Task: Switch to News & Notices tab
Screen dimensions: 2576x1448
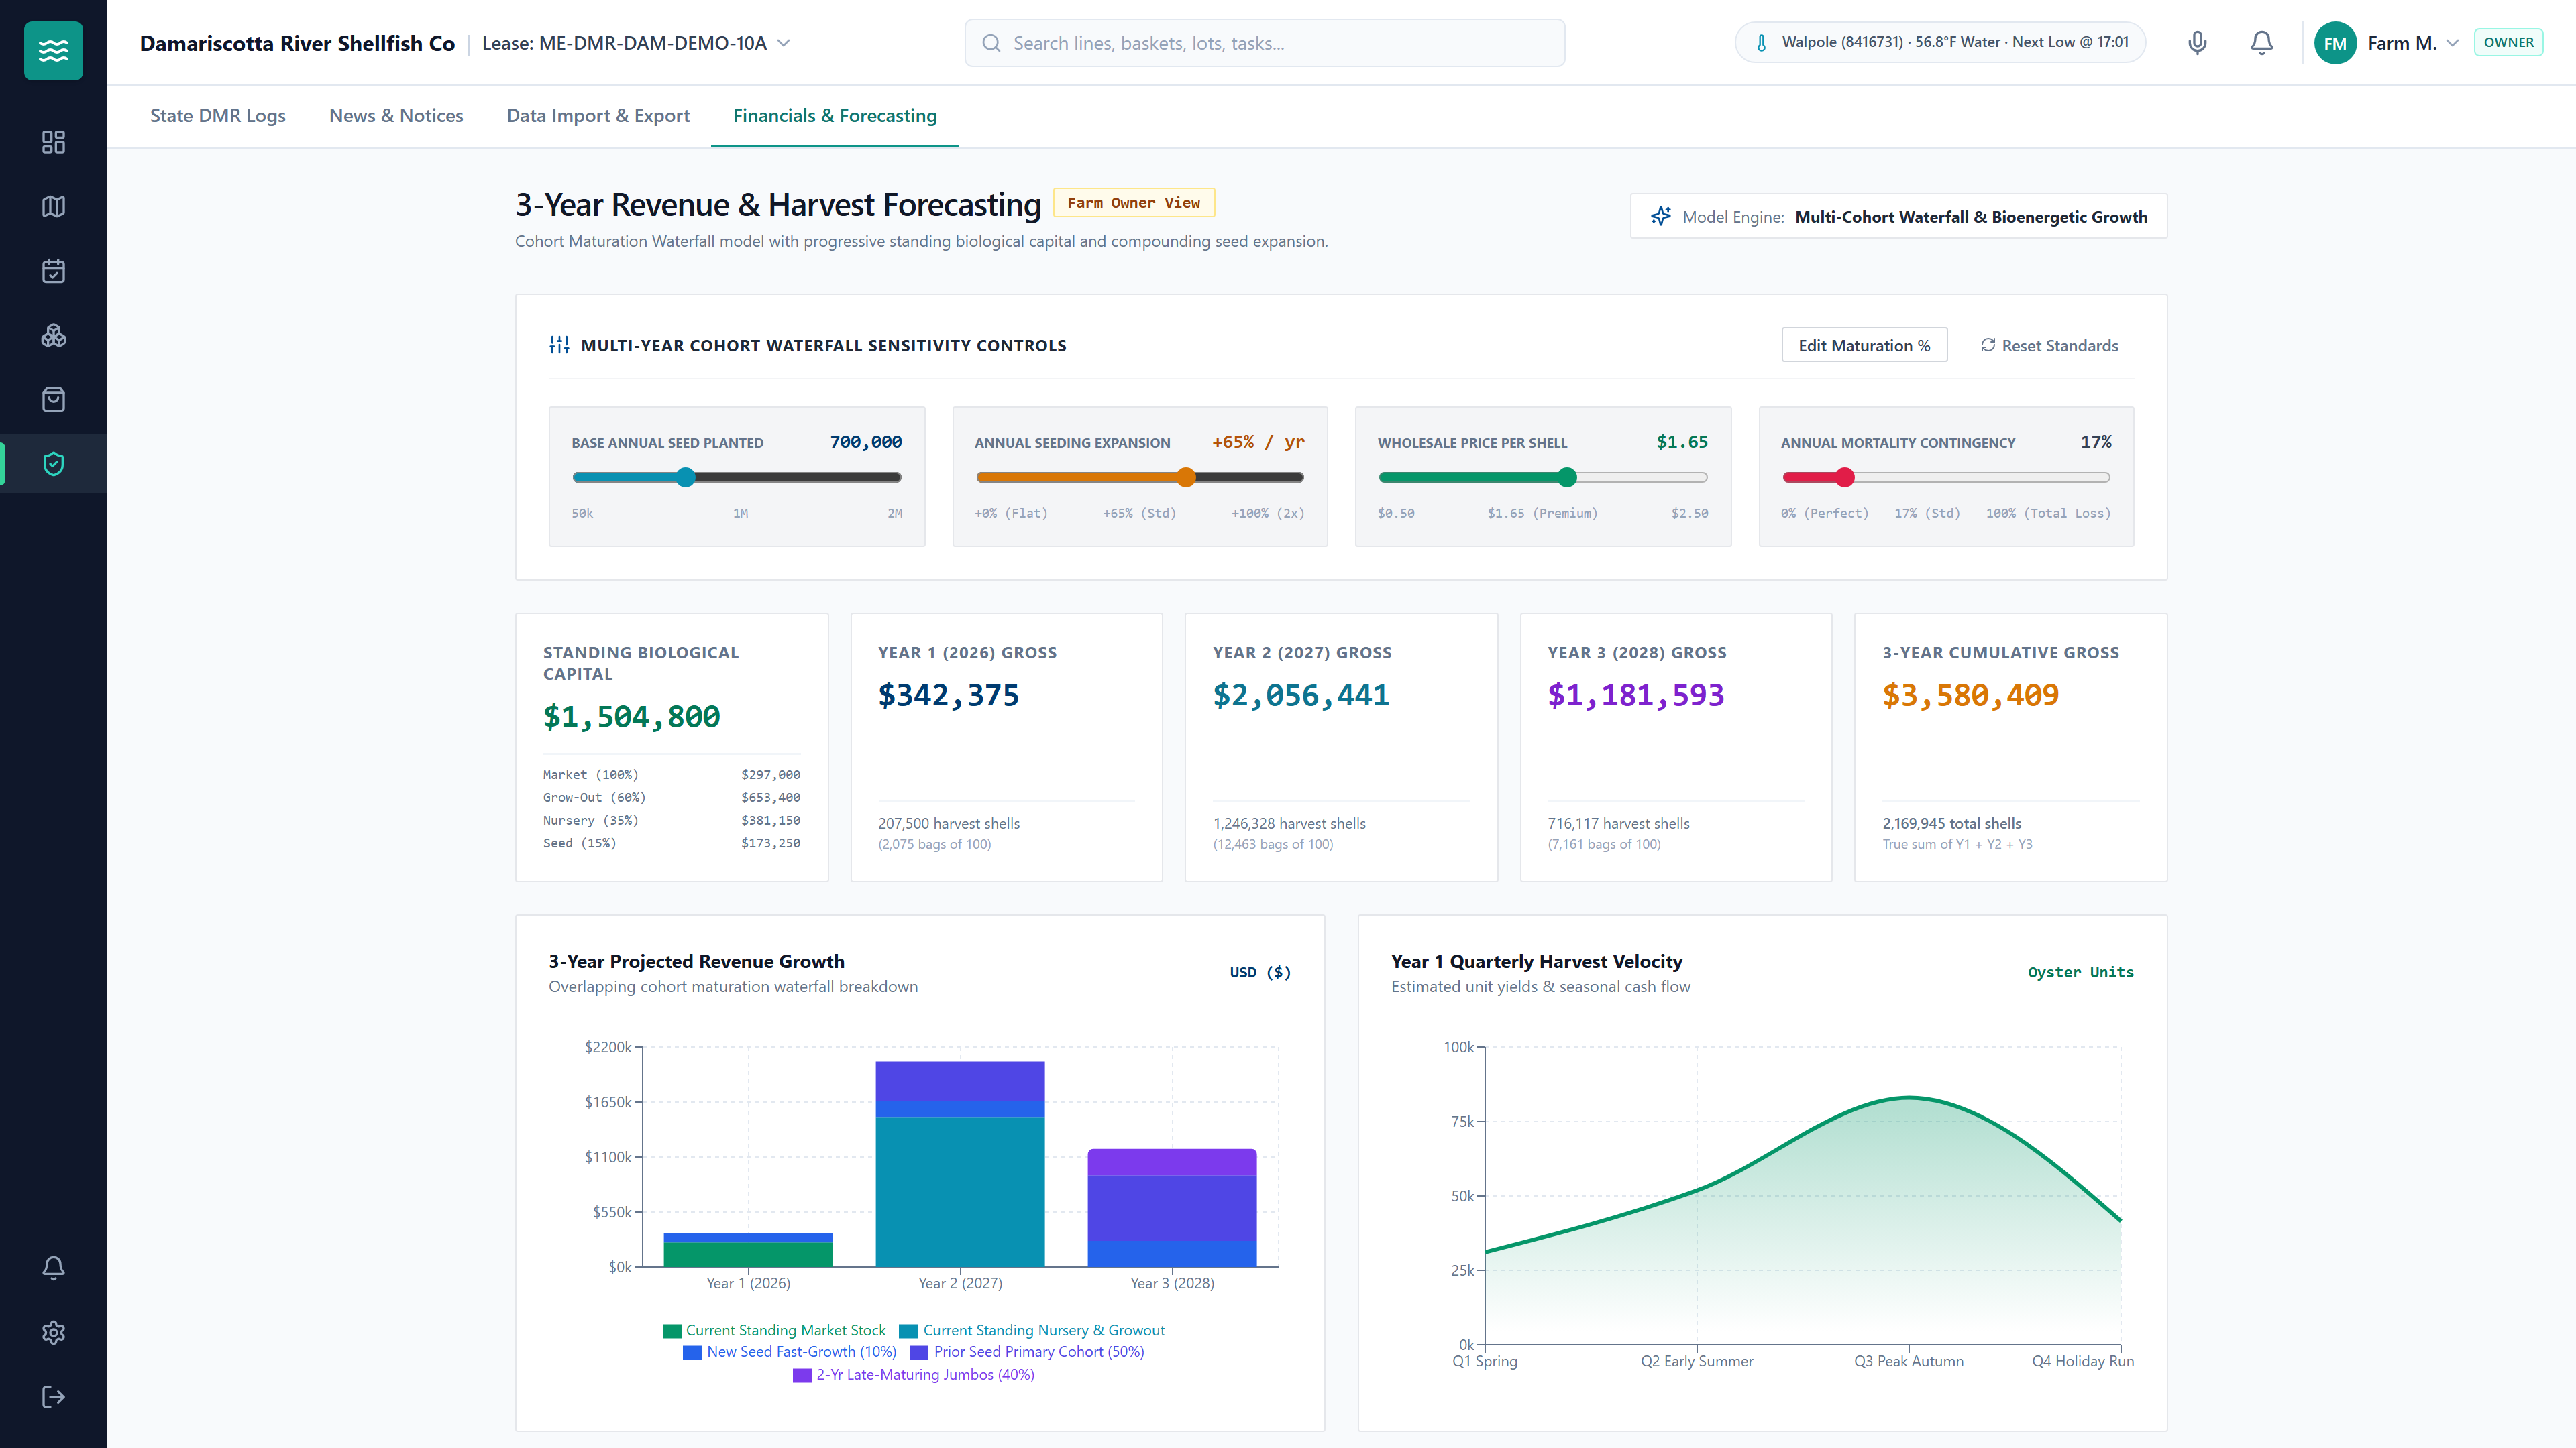Action: [x=396, y=115]
